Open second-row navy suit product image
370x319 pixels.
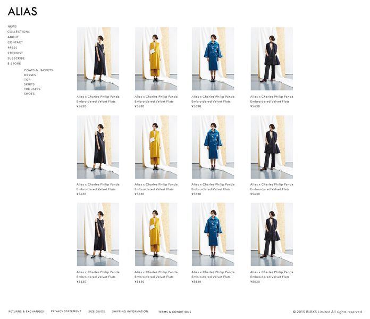[272, 147]
